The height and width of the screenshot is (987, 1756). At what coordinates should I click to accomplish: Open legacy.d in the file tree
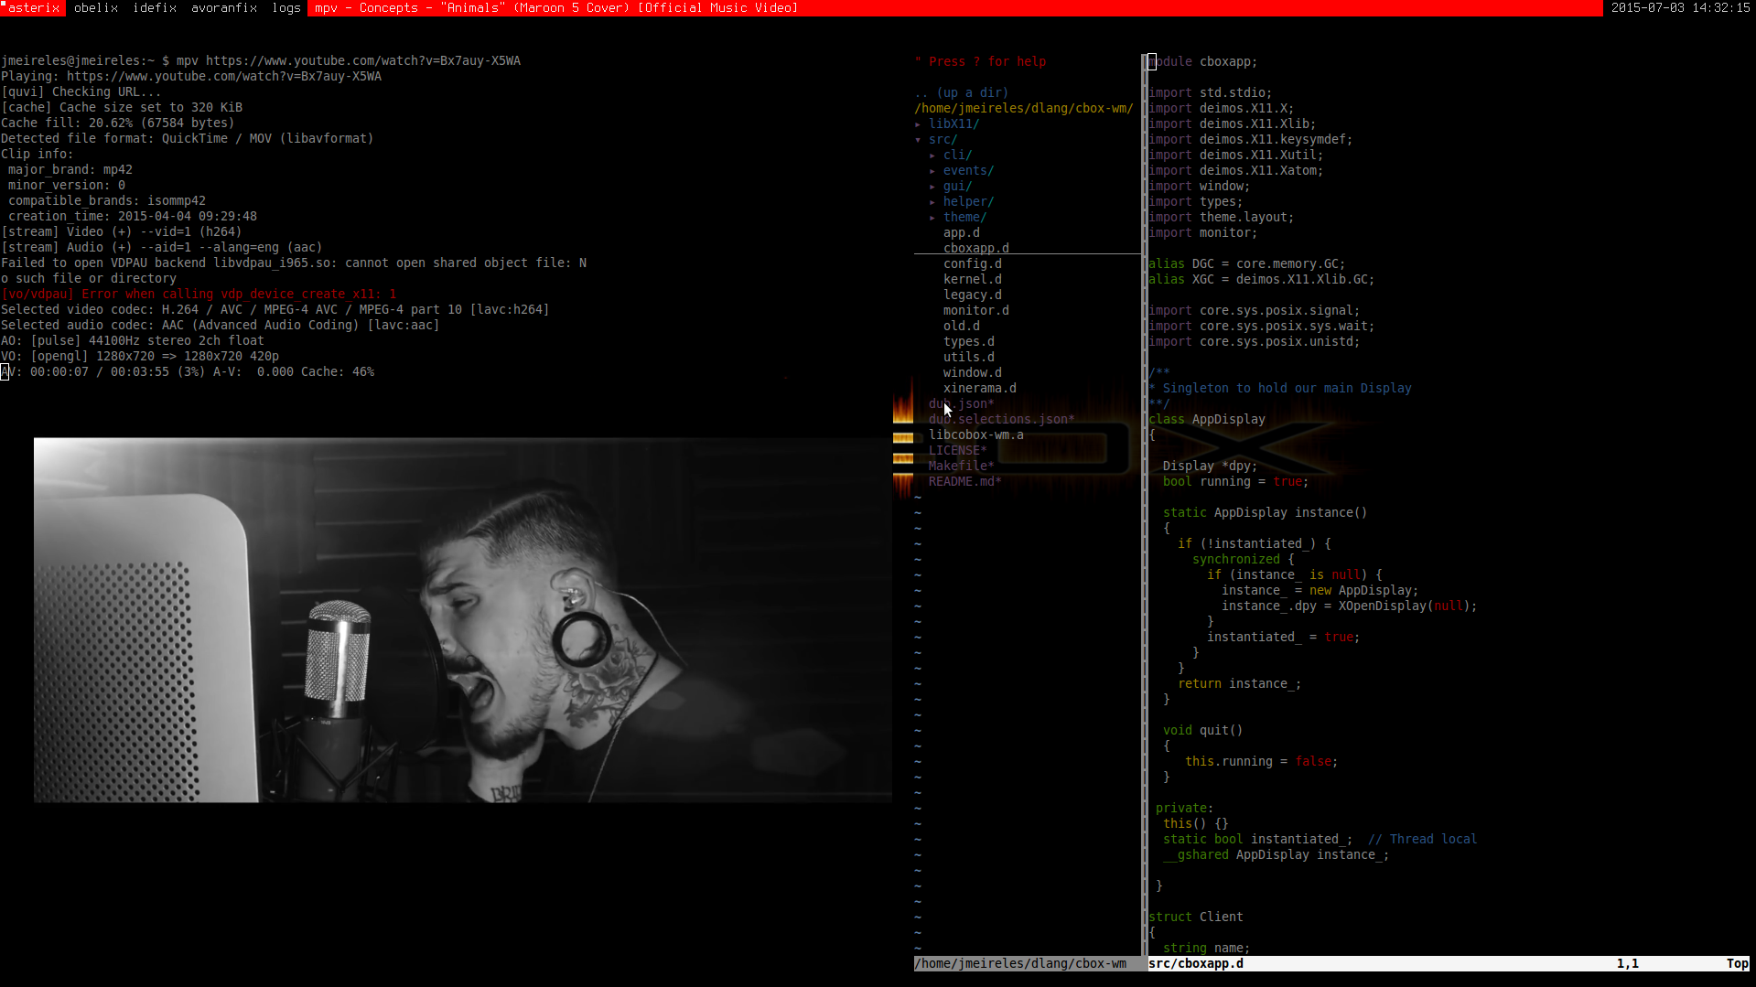pos(973,295)
